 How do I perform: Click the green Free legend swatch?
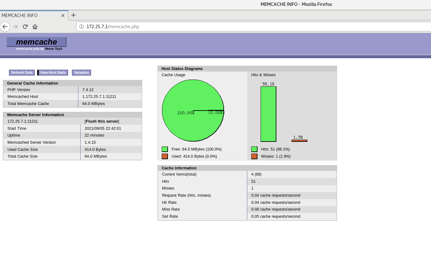[x=165, y=149]
